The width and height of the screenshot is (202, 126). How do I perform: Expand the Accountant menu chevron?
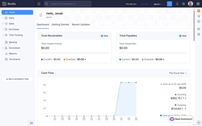tap(3, 48)
